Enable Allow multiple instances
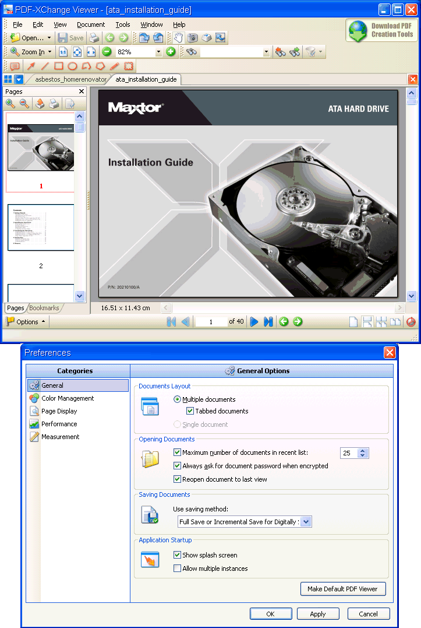Viewport: 421px width, 628px height. click(x=177, y=569)
